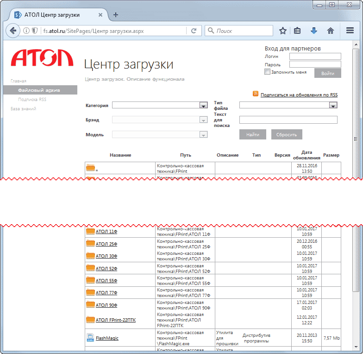Click the 7,57 Mb size cell
363x354 pixels.
tap(332, 338)
